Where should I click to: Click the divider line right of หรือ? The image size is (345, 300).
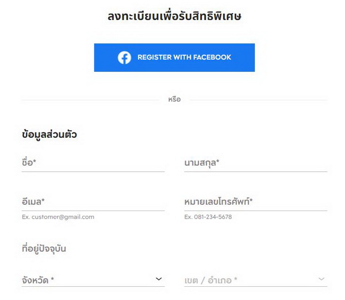[x=259, y=100]
